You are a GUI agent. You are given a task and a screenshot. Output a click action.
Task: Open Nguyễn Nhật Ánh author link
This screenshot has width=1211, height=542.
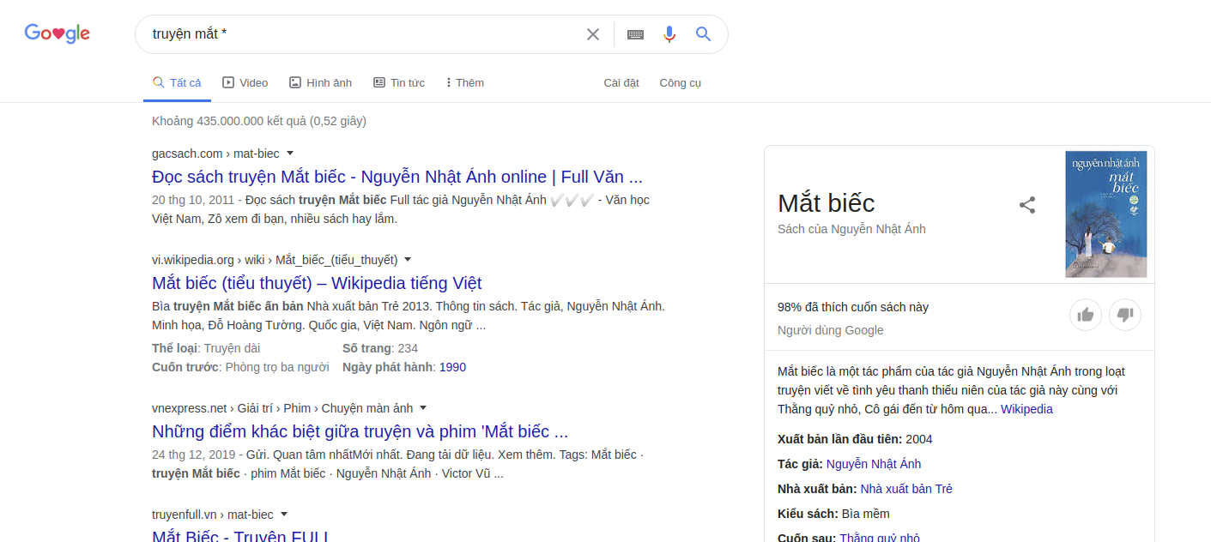click(874, 464)
